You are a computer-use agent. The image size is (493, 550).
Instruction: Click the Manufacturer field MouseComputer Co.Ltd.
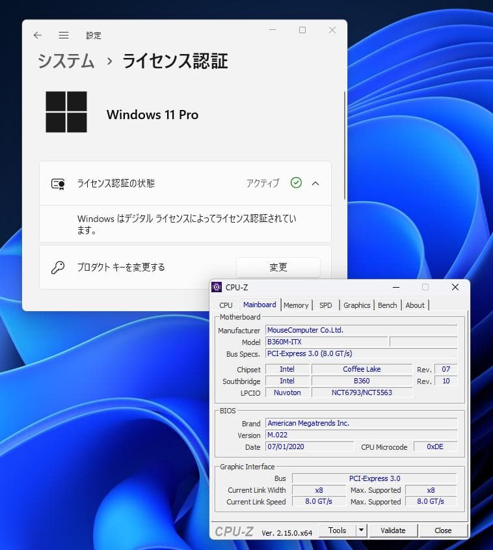(x=361, y=330)
